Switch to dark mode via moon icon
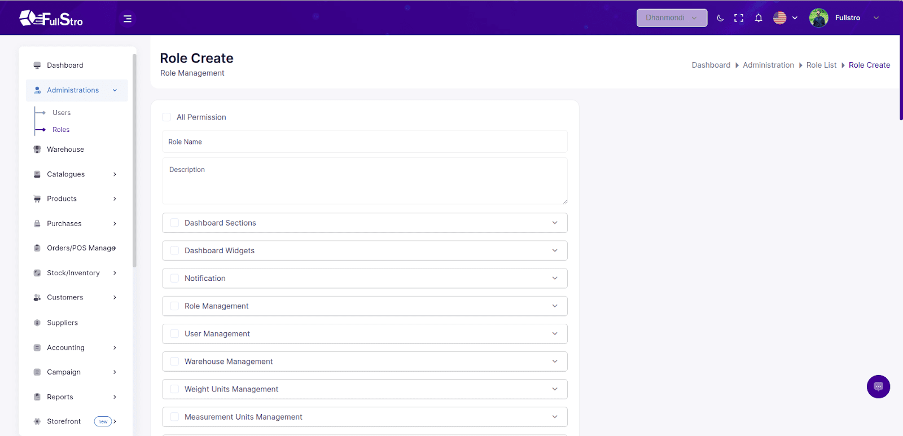Viewport: 903px width, 436px height. coord(720,18)
